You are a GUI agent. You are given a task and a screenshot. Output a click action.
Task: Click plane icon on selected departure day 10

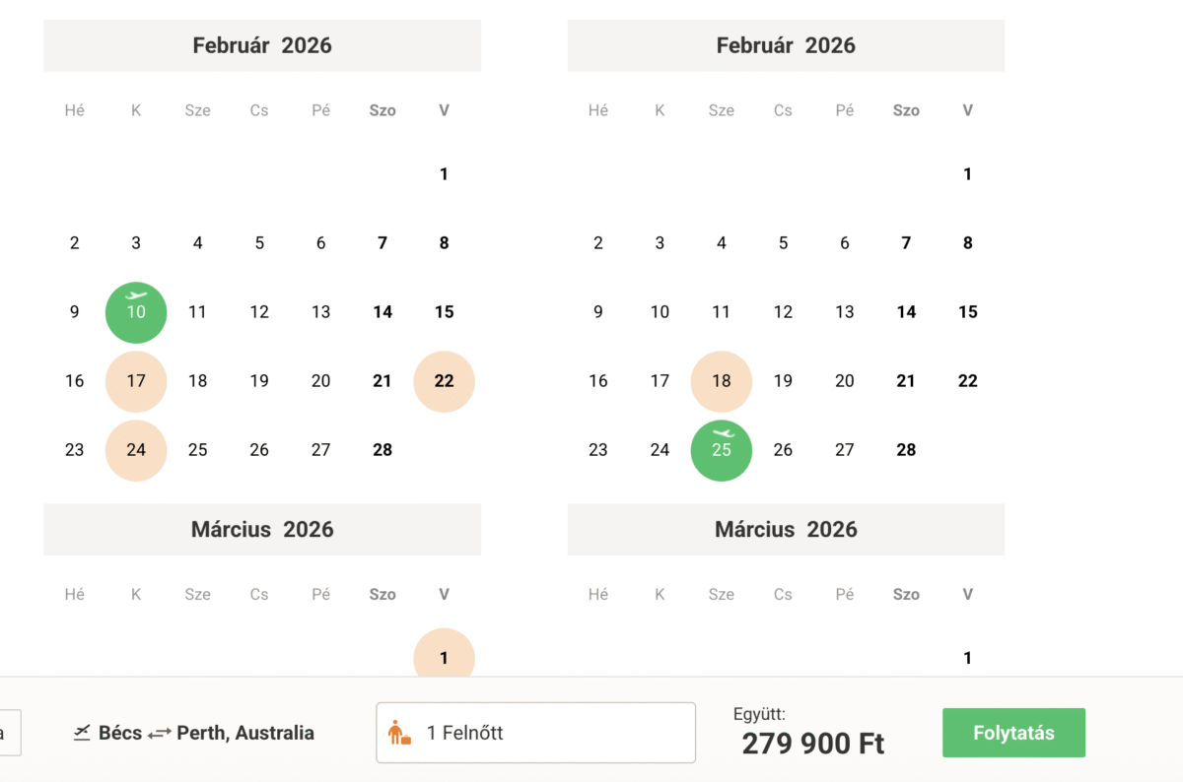[136, 295]
